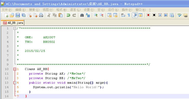Copy selection with the Copy icon
This screenshot has width=189, height=99.
pos(55,15)
